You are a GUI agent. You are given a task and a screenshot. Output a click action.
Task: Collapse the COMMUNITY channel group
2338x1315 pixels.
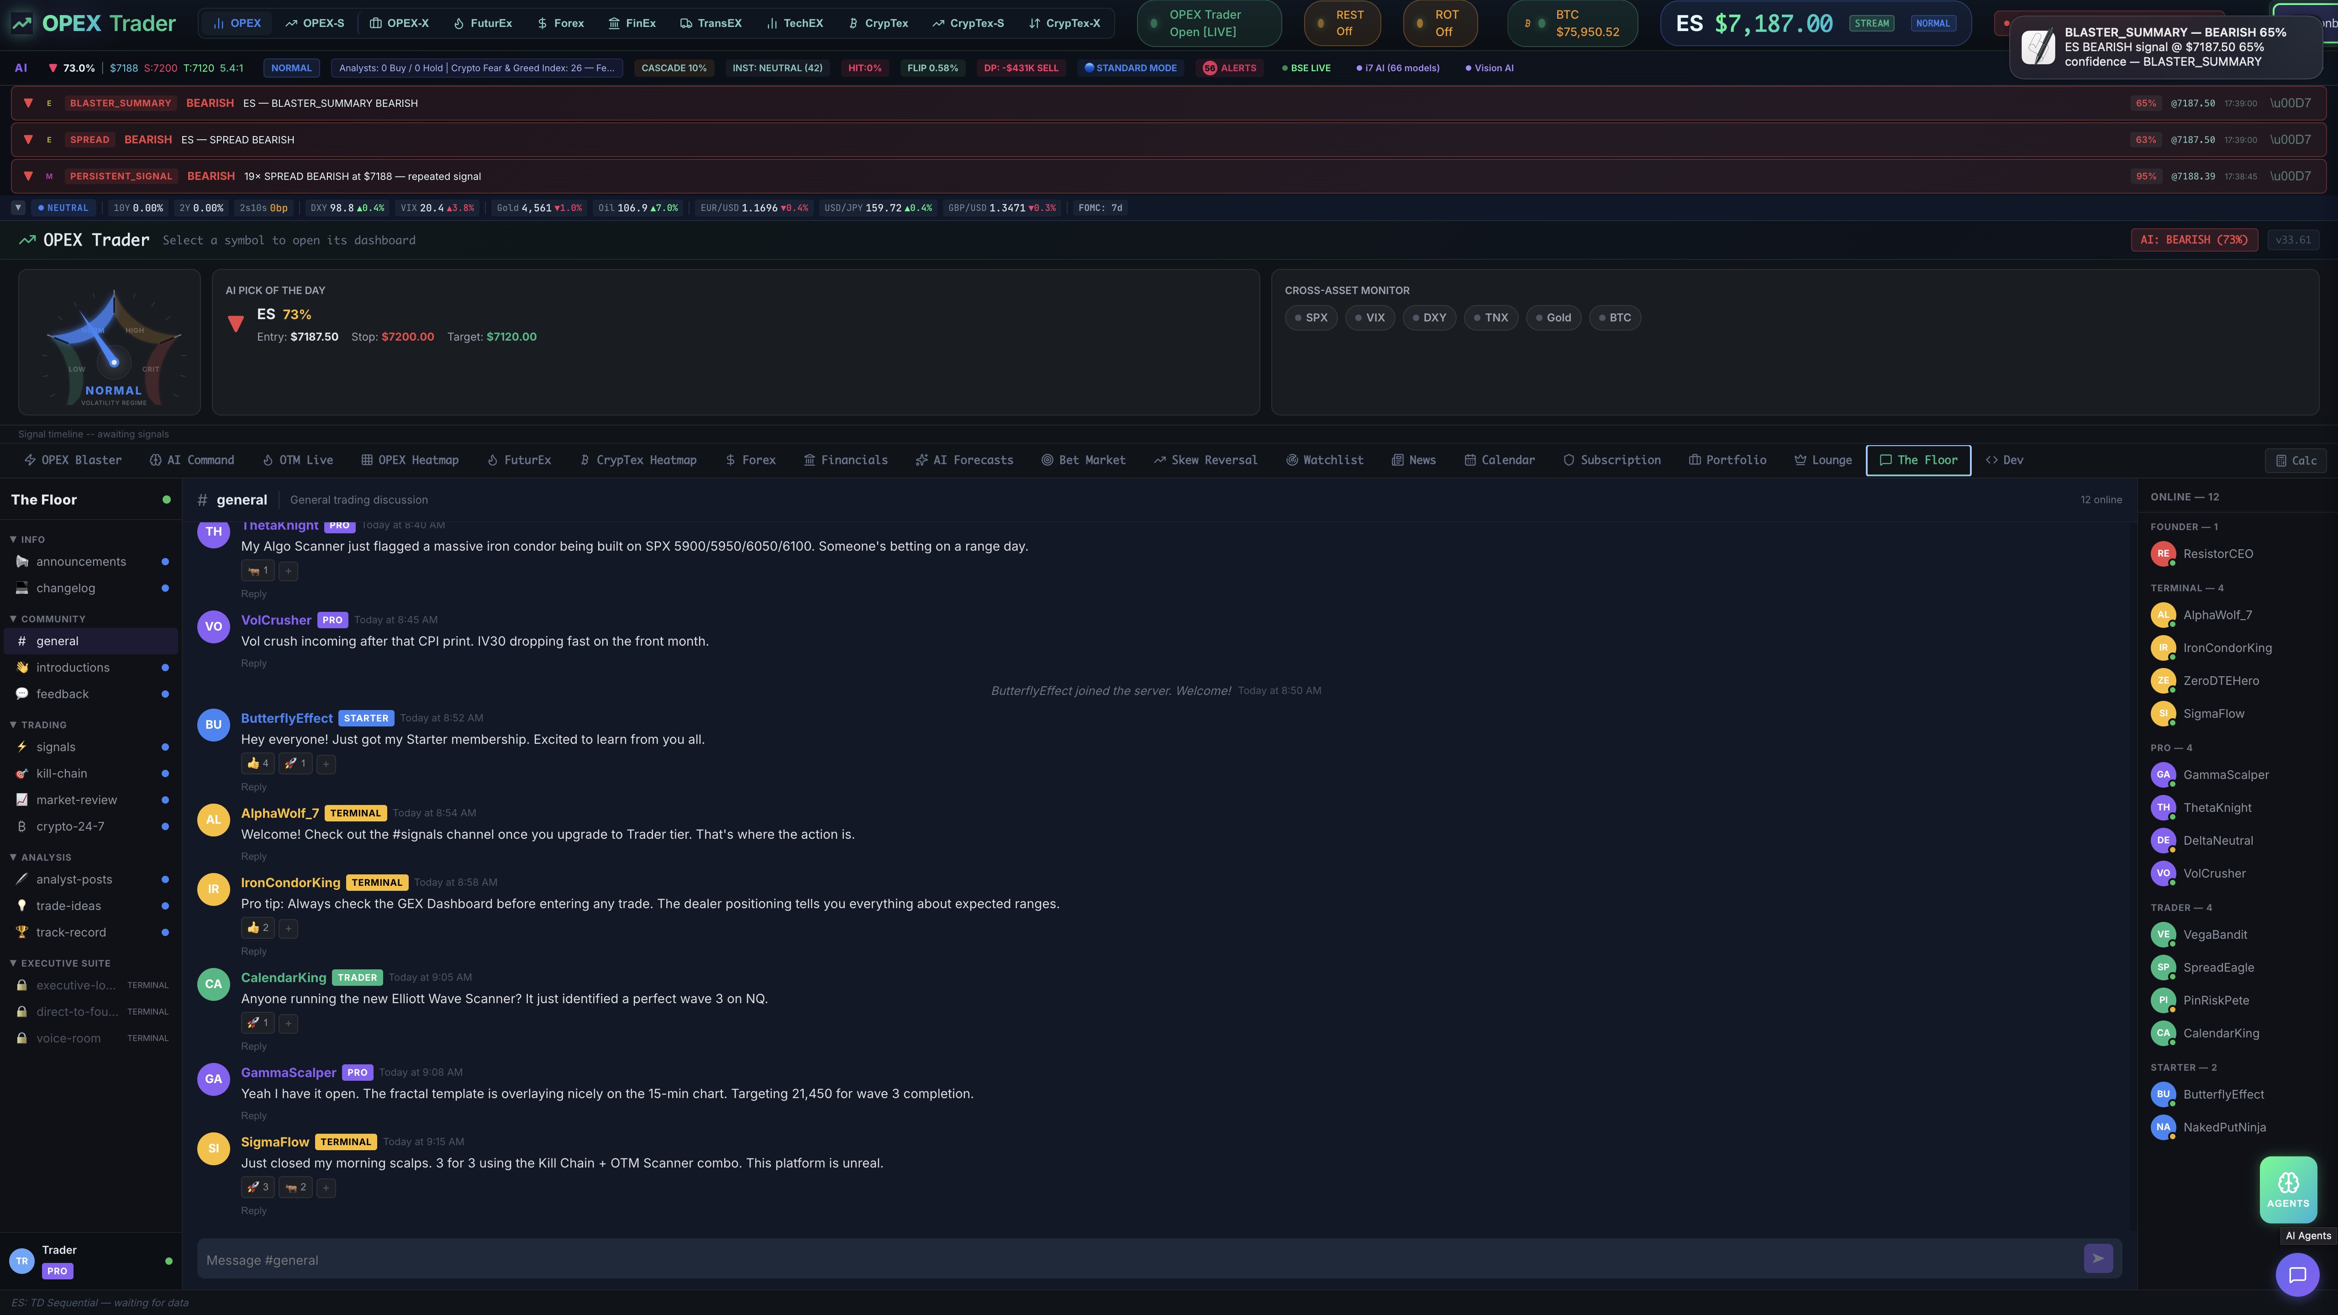[47, 619]
